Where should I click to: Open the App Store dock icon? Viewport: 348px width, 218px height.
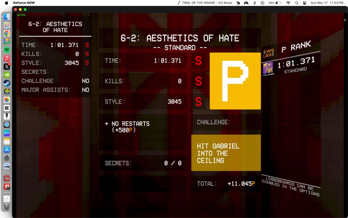pos(7,150)
